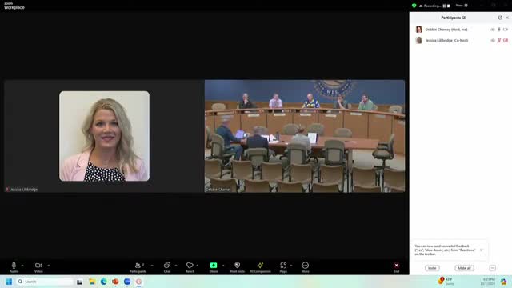Viewport: 512px width, 288px height.
Task: Select Debbie Chamey in participants list
Action: [461, 30]
